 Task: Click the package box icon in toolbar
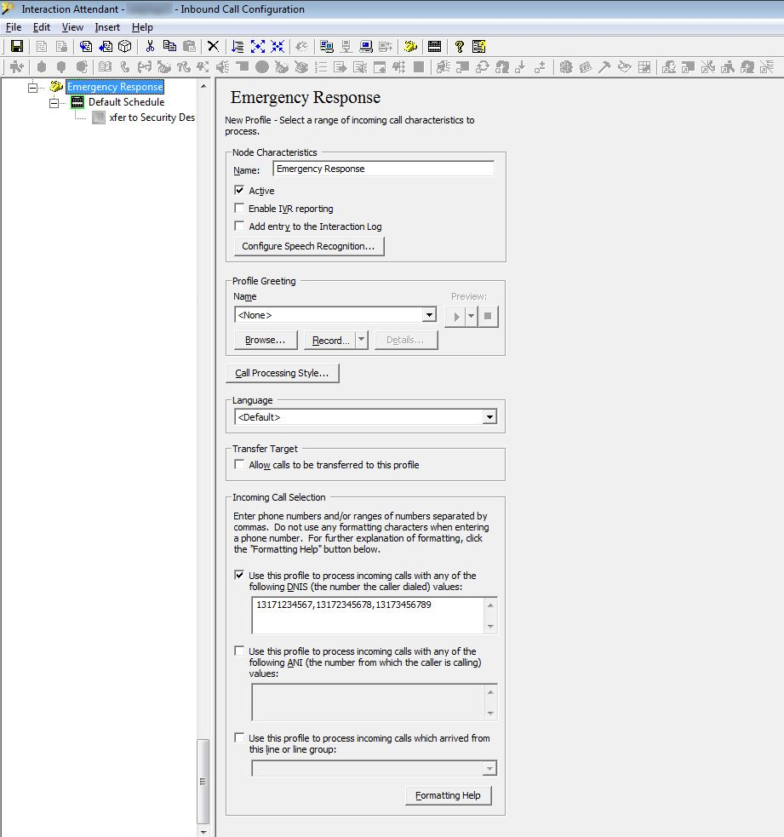pos(124,46)
